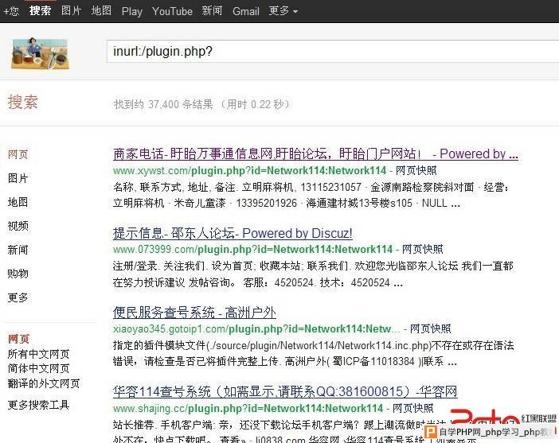Select 购物 filter in left sidebar
Screen dimensions: 559x443
[18, 274]
